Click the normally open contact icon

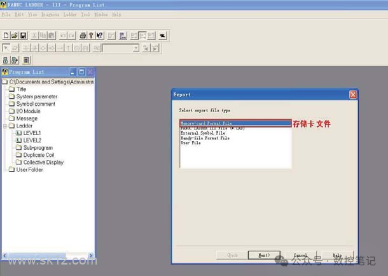coord(26,48)
